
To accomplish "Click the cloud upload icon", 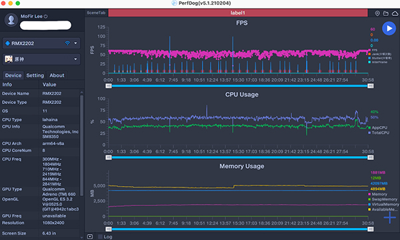I will point(395,13).
